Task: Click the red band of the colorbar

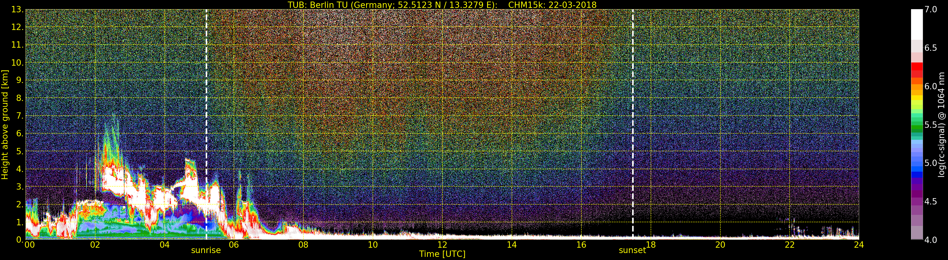Action: coord(917,70)
